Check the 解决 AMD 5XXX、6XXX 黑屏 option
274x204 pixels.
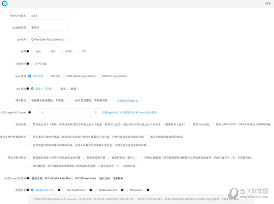[213, 124]
